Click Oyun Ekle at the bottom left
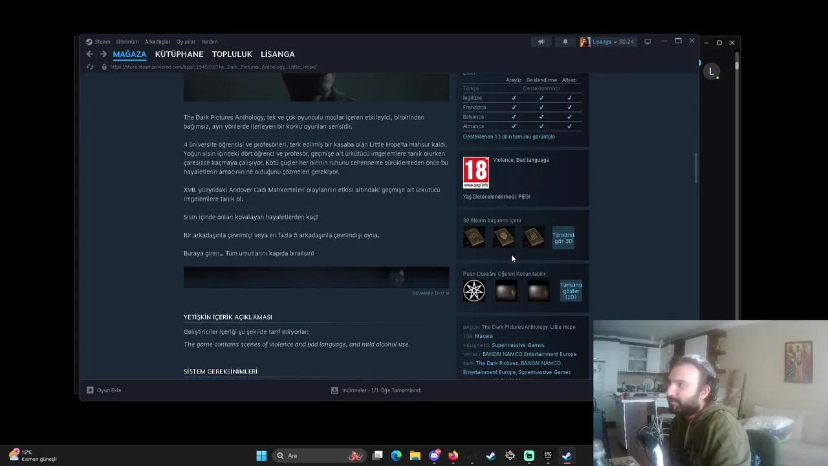Screen dimensions: 828x466 109,390
